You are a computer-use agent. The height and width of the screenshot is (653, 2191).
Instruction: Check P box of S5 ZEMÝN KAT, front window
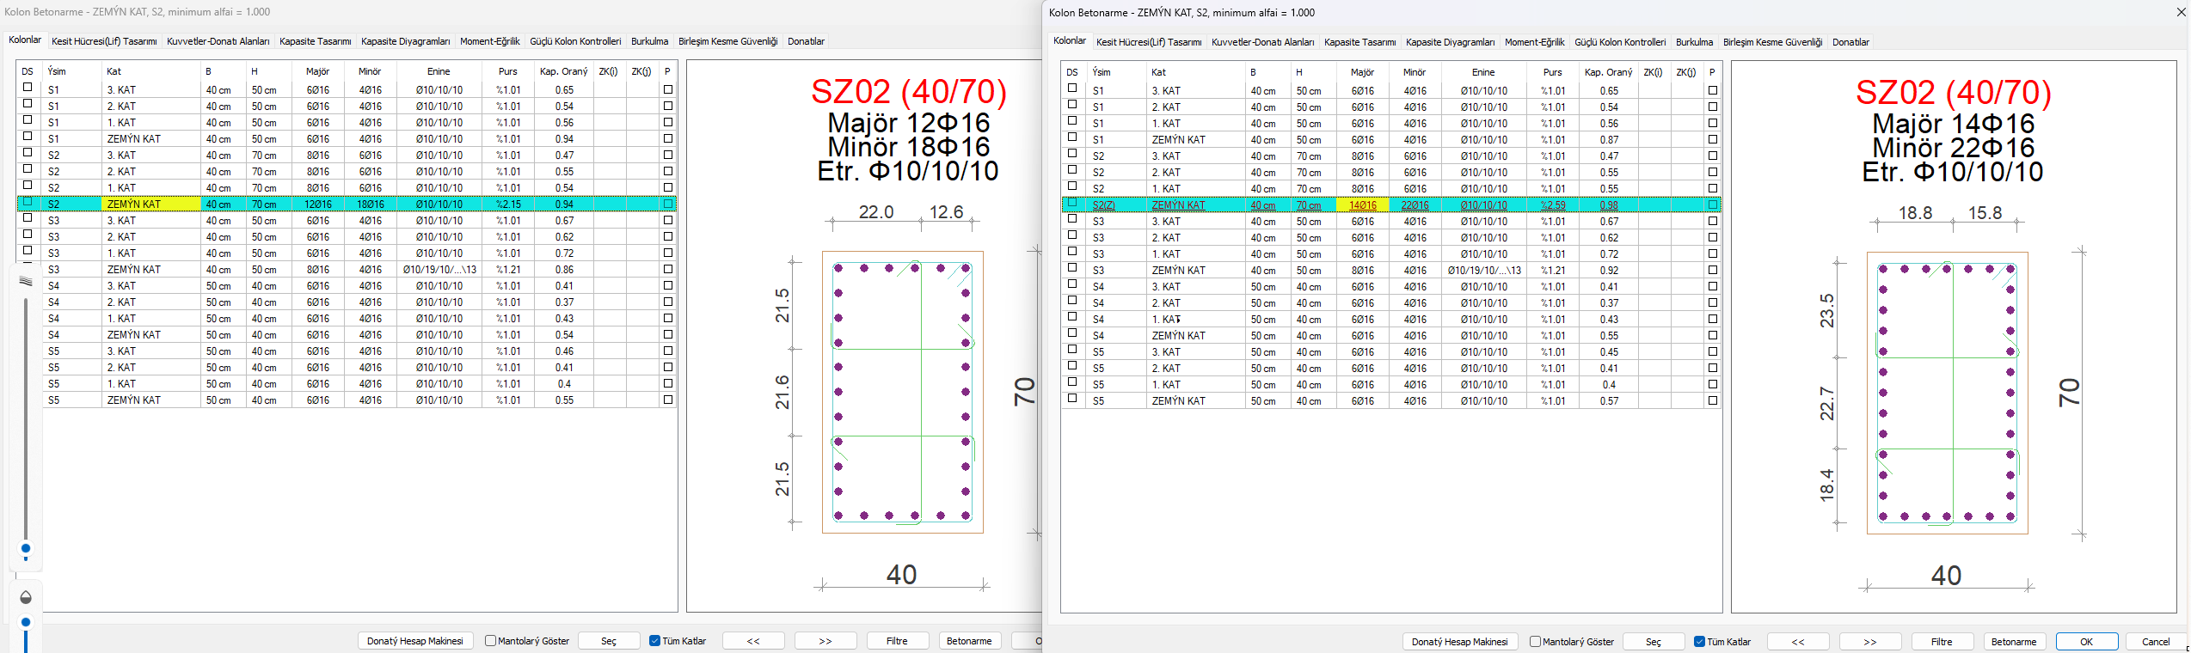coord(1713,400)
